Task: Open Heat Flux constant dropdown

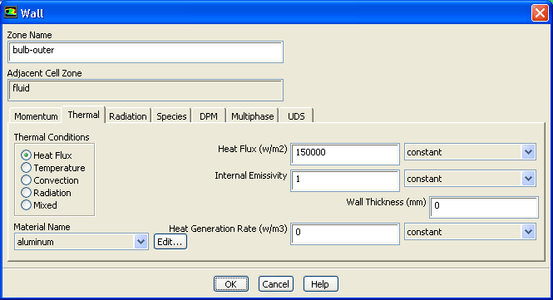Action: (470, 152)
